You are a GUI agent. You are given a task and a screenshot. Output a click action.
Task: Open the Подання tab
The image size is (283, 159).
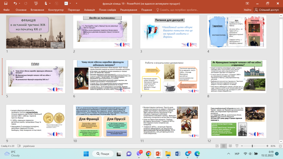point(147,10)
